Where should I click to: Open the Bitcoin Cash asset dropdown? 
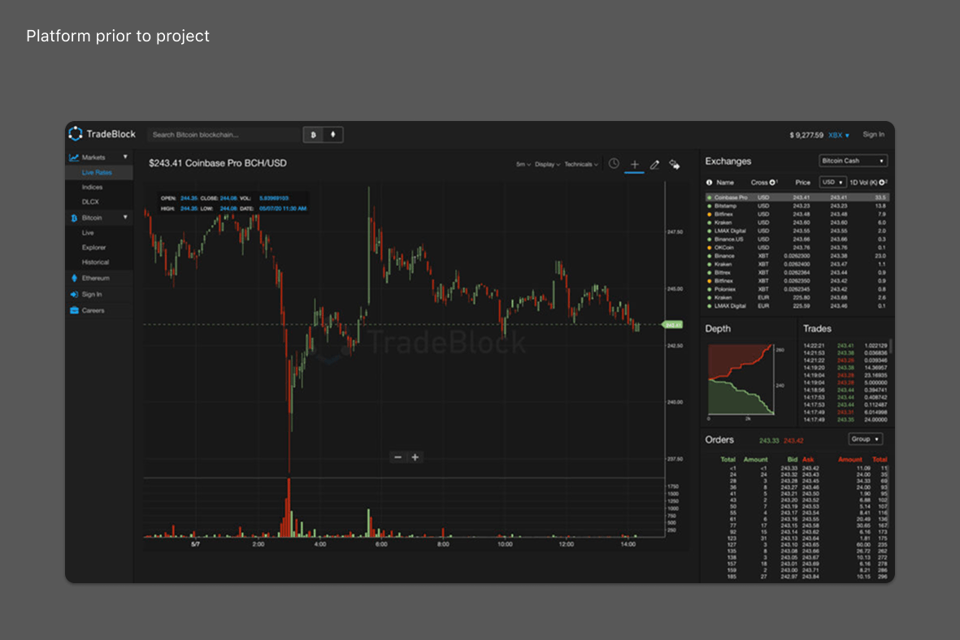[x=853, y=161]
